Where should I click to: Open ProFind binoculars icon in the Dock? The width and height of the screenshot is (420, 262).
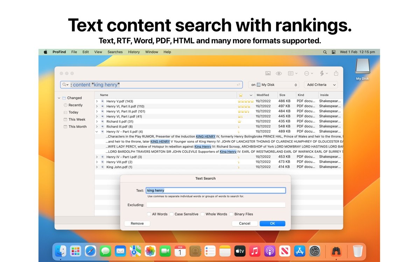point(336,251)
